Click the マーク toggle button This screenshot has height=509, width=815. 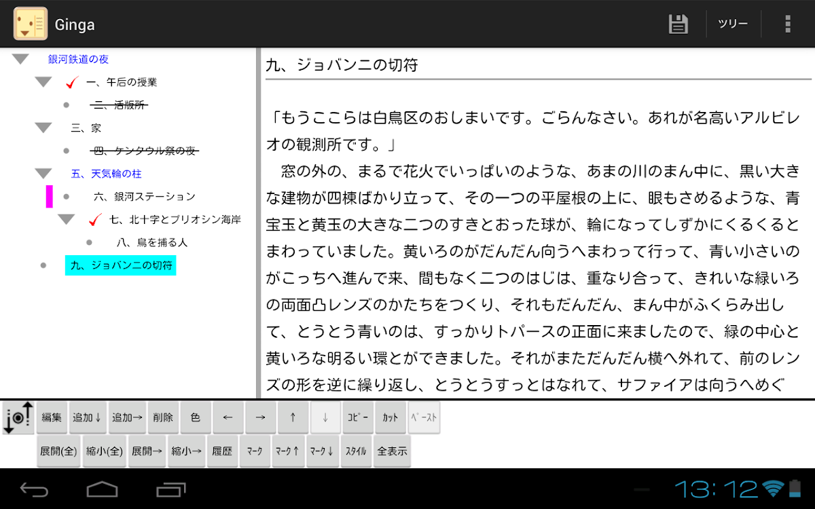coord(255,451)
